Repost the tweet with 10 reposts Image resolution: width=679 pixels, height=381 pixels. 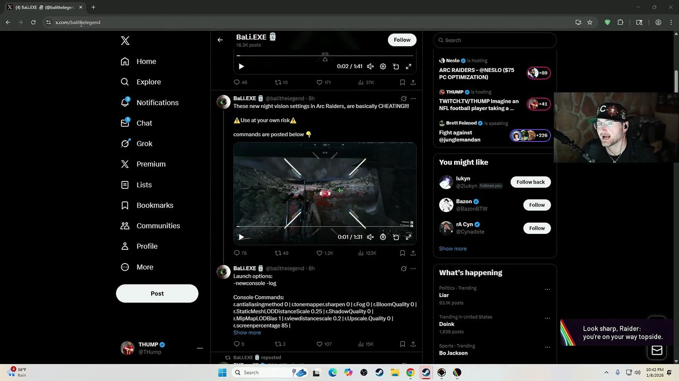(281, 83)
